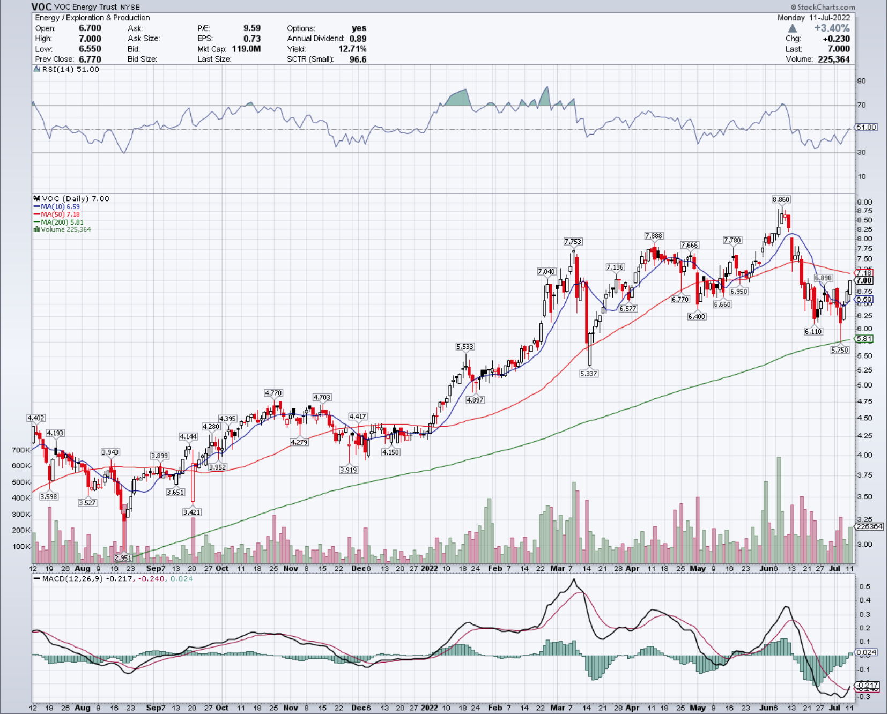Image resolution: width=888 pixels, height=714 pixels.
Task: Click the EPS value 0.73
Action: tap(251, 39)
